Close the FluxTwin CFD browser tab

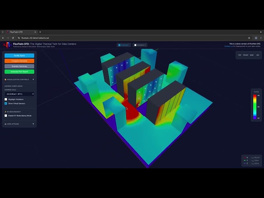35,32
